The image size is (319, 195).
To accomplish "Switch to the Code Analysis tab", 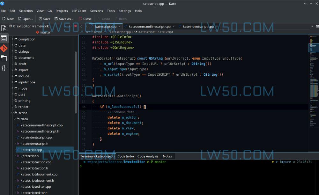I will [x=148, y=156].
